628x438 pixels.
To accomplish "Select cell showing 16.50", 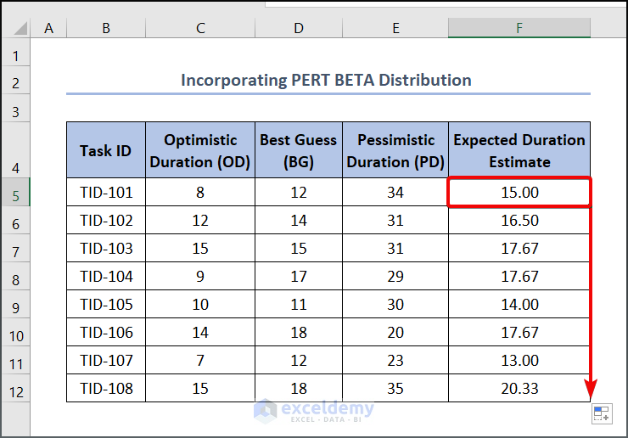I will coord(519,221).
